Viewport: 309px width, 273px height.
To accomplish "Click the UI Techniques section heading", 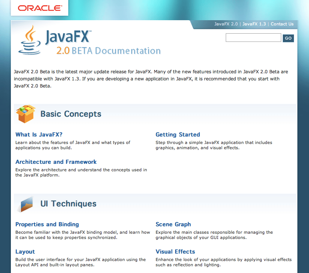I will (x=68, y=204).
